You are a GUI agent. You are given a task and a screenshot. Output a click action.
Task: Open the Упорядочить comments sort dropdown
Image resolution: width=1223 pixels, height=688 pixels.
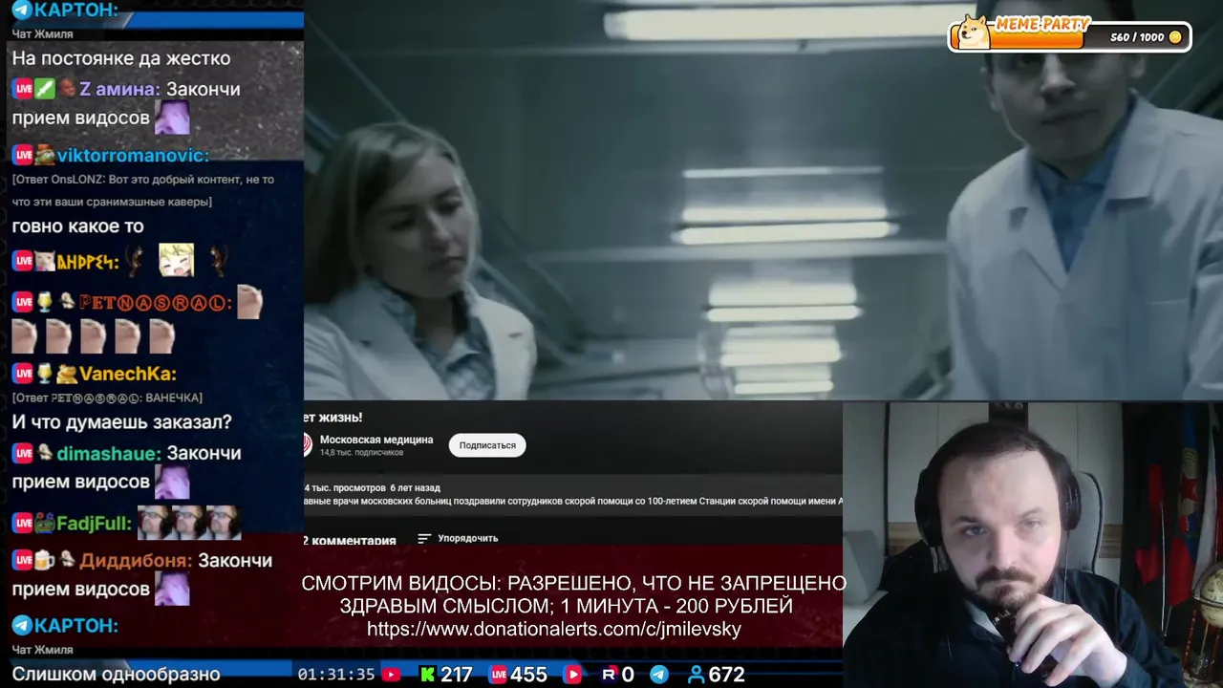[458, 538]
